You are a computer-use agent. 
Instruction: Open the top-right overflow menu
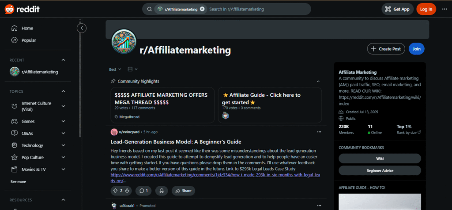click(444, 9)
